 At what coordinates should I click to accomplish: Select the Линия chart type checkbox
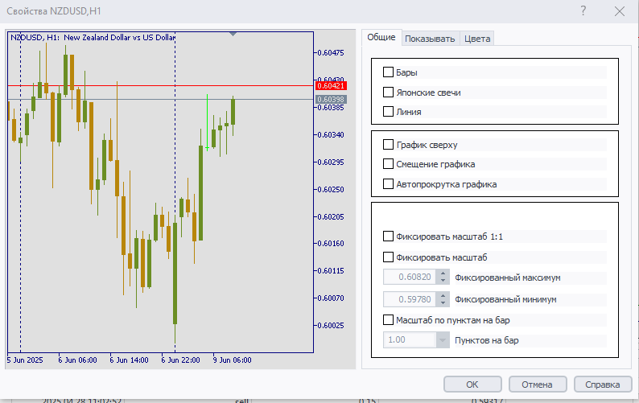click(388, 111)
